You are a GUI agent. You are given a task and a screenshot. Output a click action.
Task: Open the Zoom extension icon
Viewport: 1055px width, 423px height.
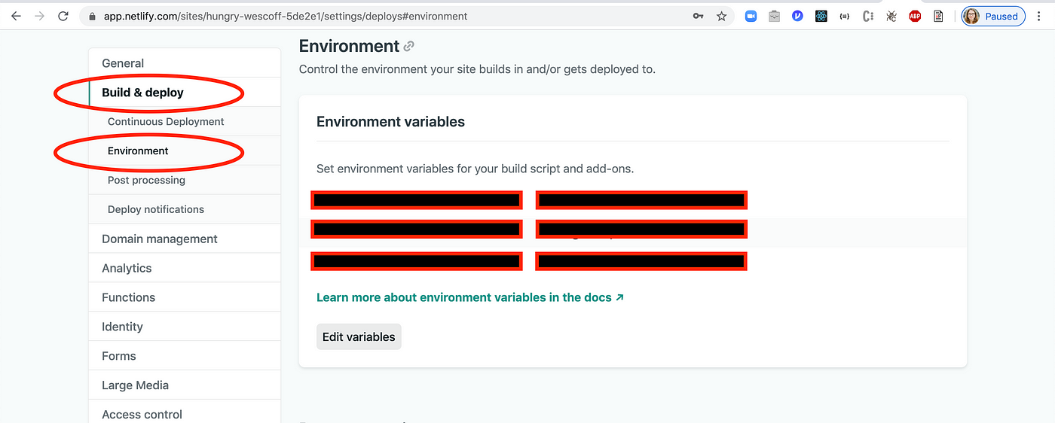[751, 16]
